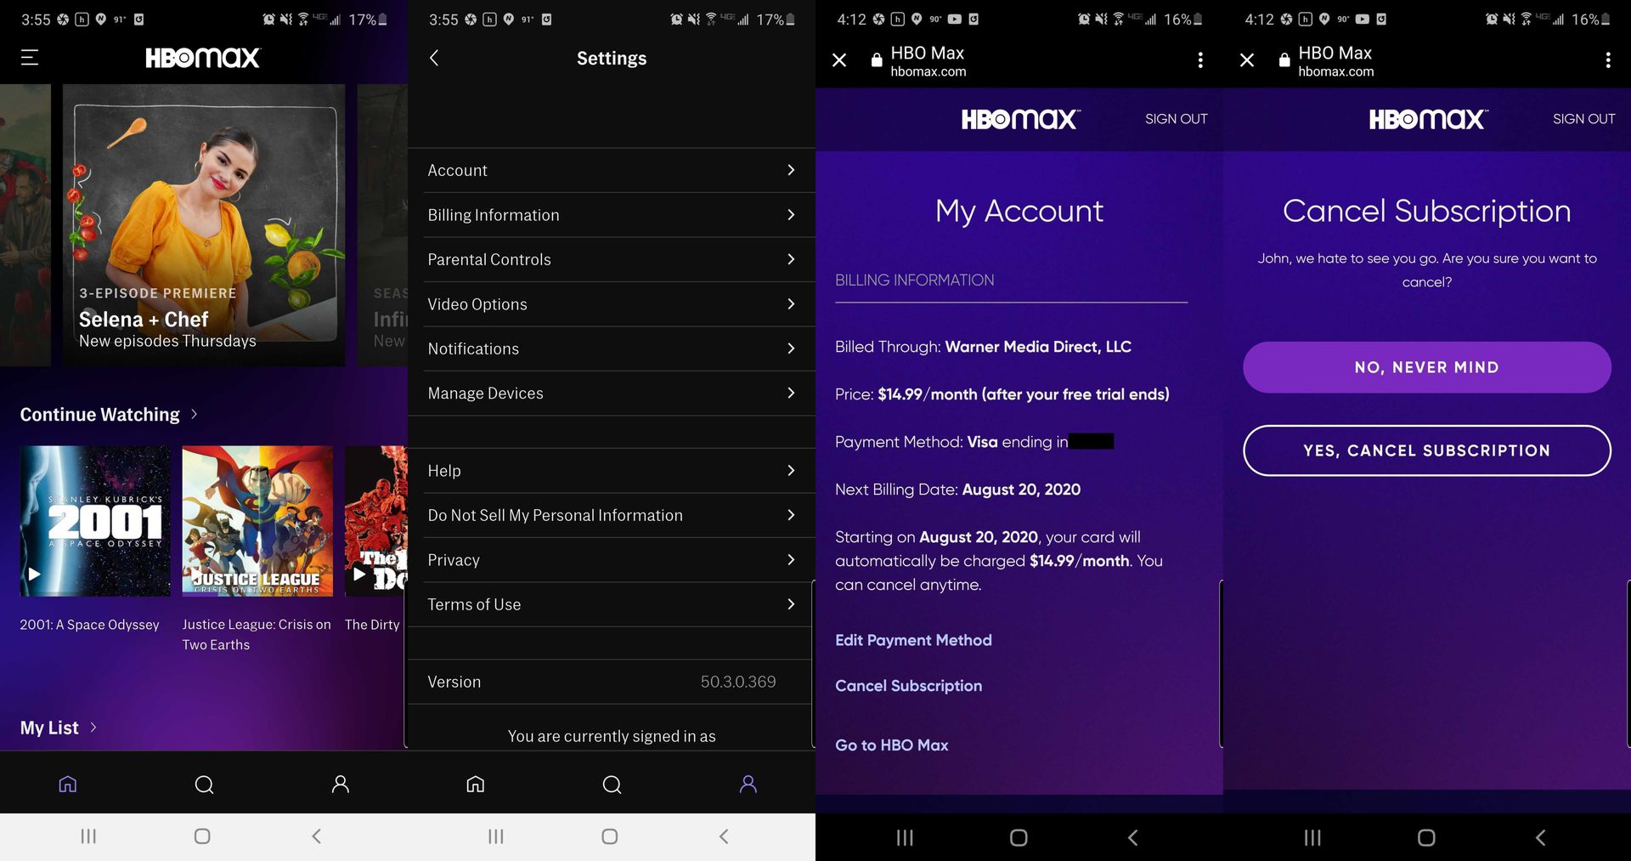This screenshot has height=861, width=1631.
Task: Open Parental Controls in Settings
Action: point(612,259)
